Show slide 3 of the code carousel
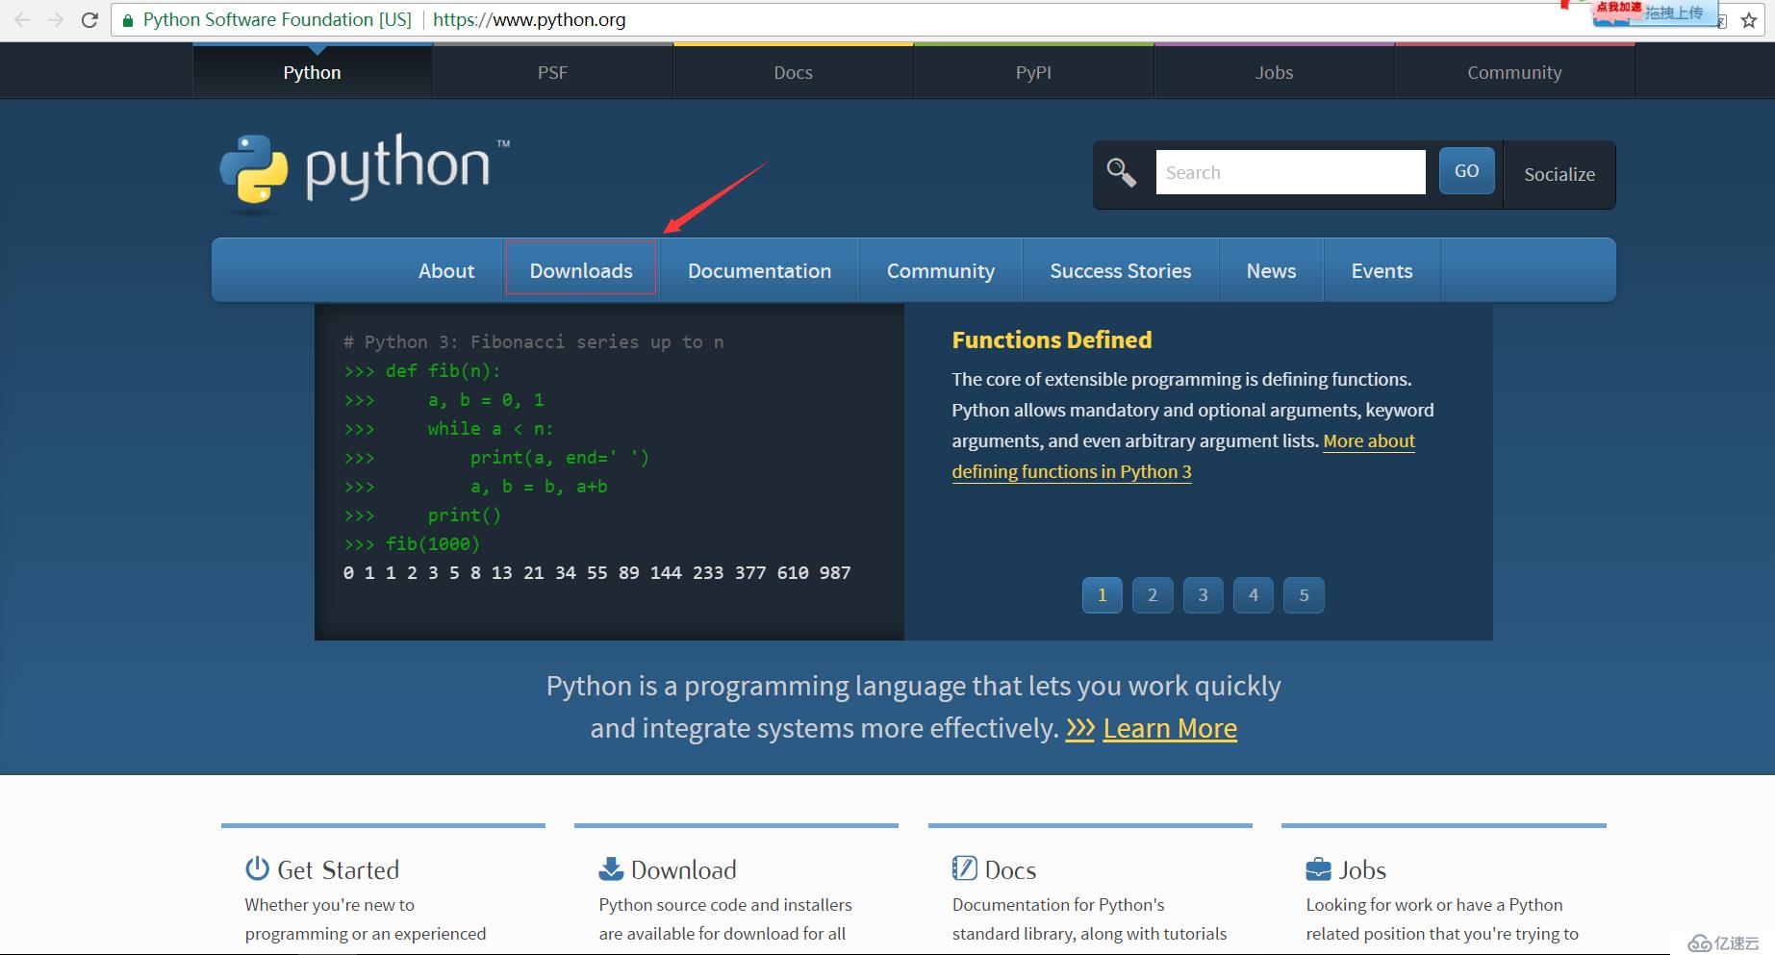This screenshot has width=1775, height=955. click(1203, 594)
